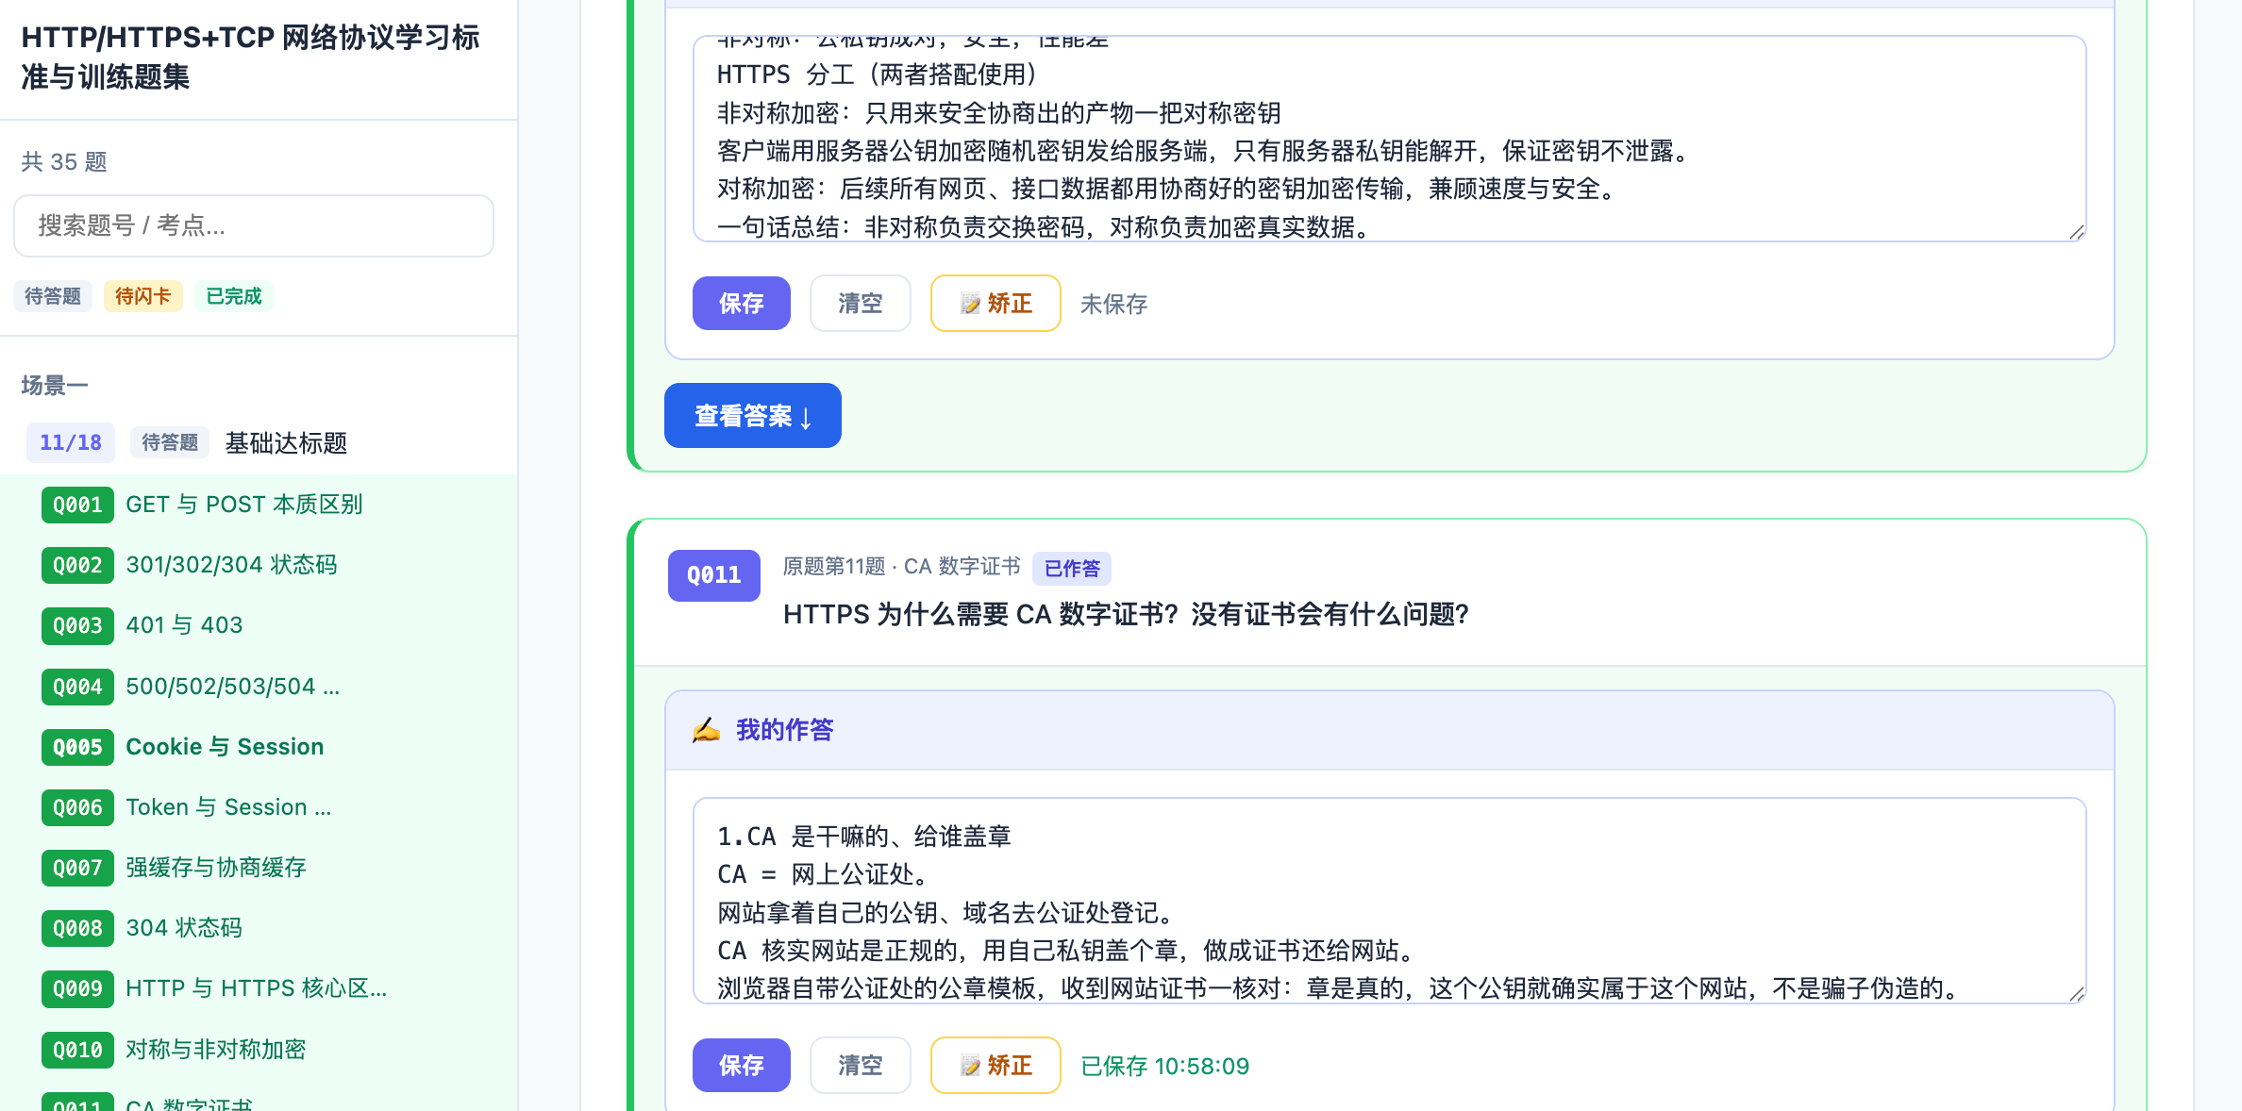Click the pencil icon on Q011 矫正 button
This screenshot has width=2242, height=1111.
[970, 1066]
